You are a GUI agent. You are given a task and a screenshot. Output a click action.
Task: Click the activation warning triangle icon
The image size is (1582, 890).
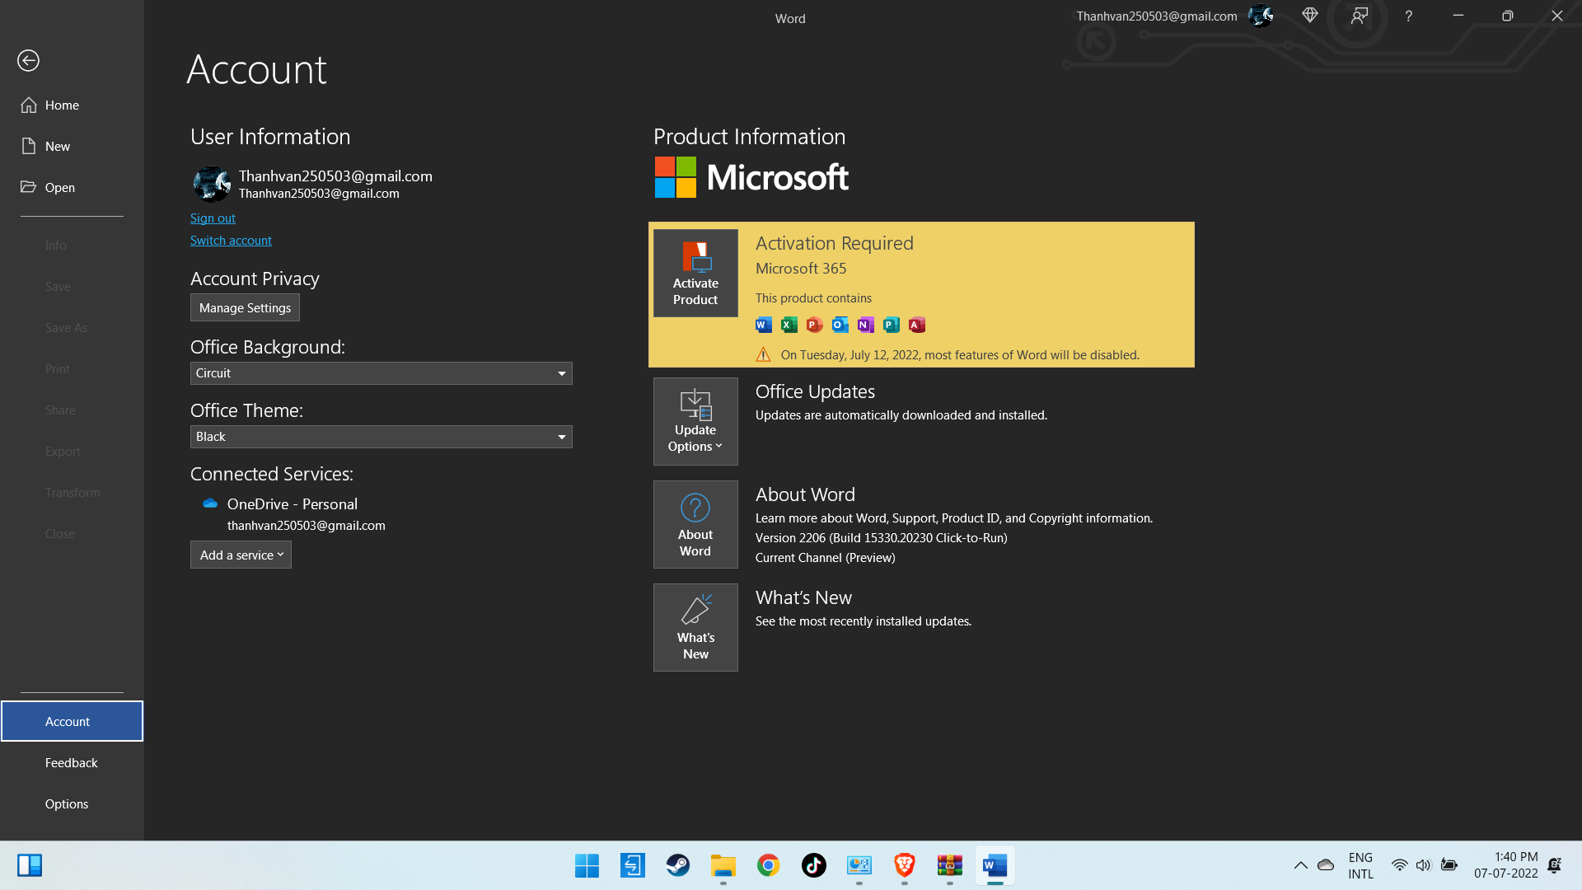pos(763,354)
